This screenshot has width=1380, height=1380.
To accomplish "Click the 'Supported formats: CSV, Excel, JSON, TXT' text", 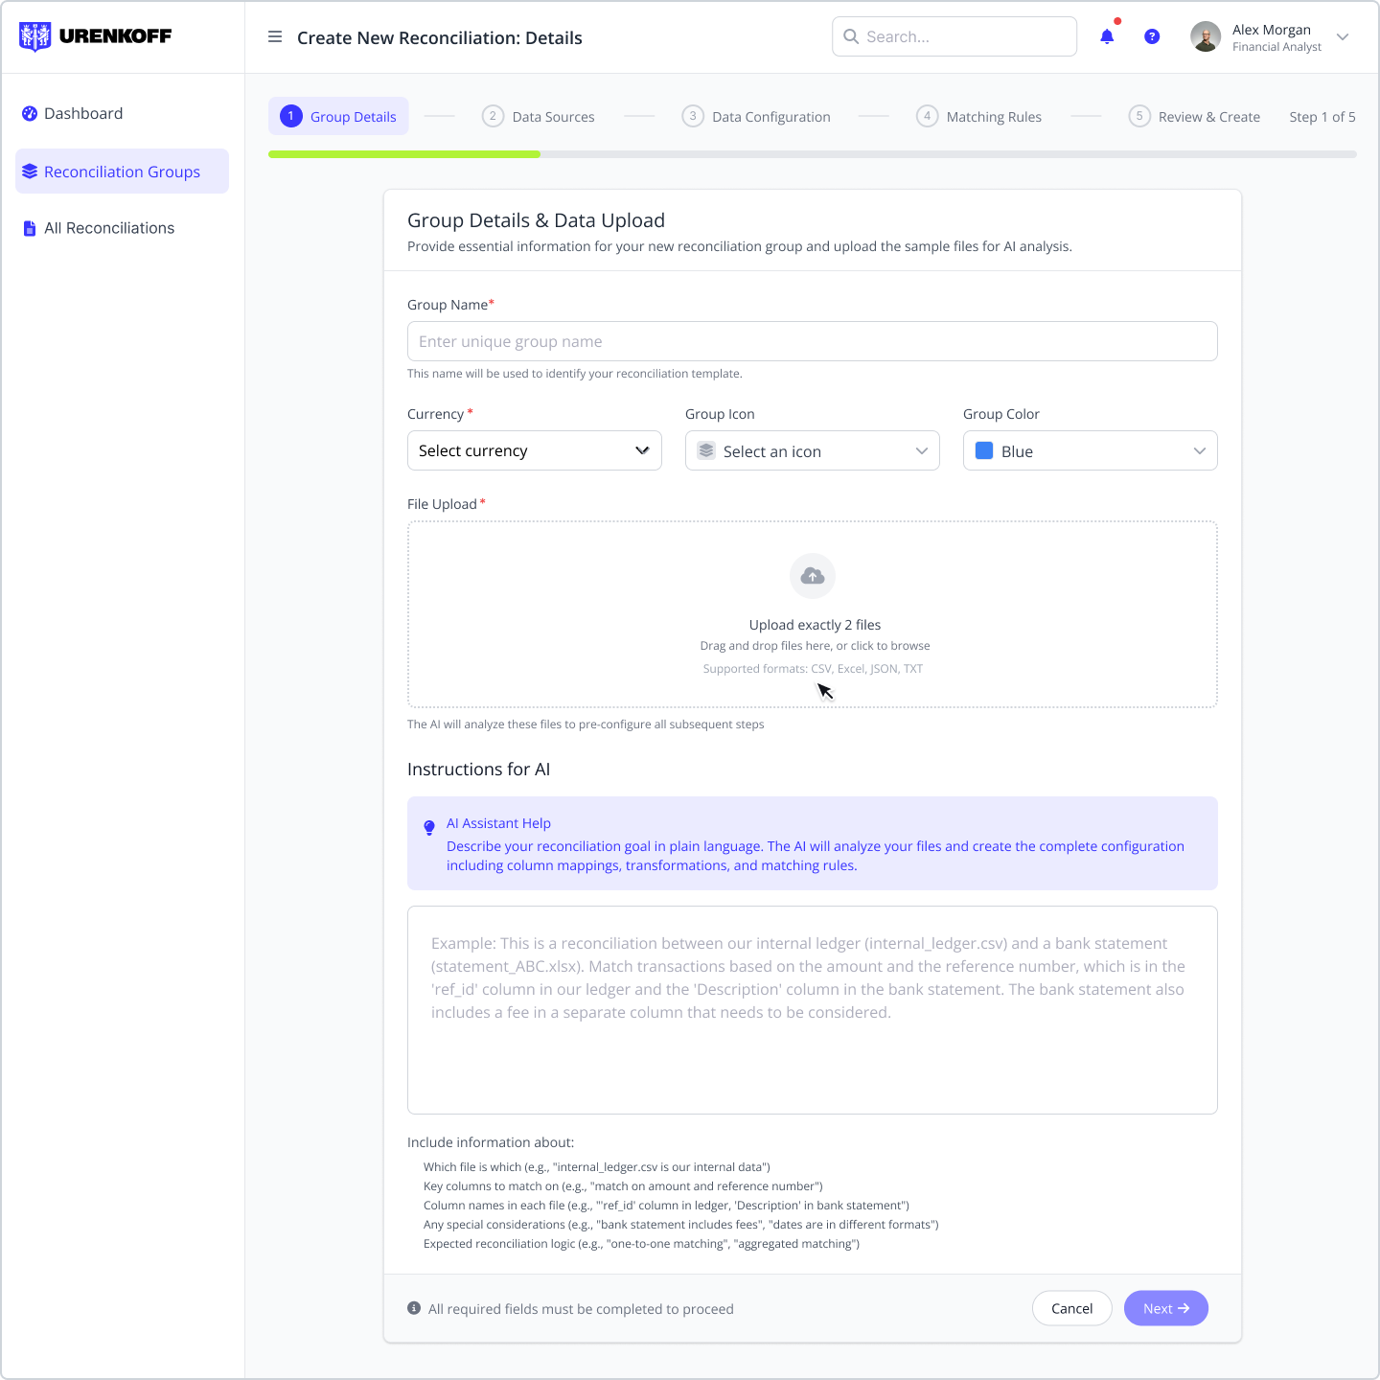I will (813, 669).
